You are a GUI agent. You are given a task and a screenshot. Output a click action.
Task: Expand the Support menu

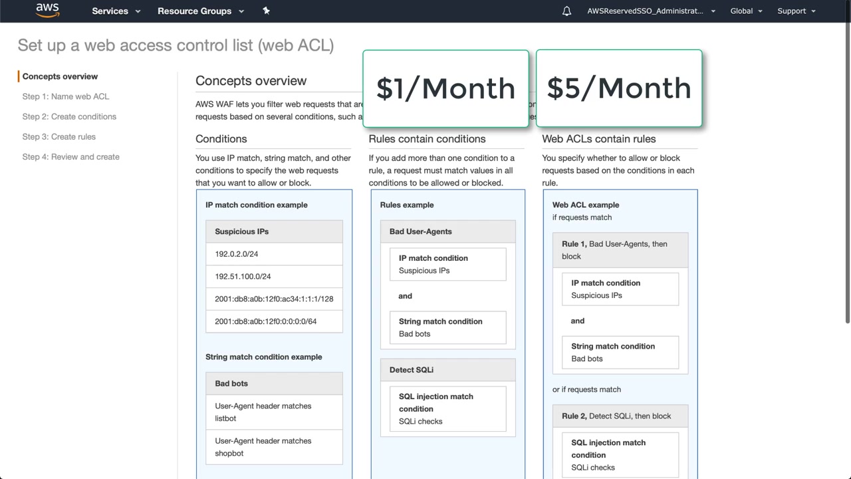click(x=796, y=11)
